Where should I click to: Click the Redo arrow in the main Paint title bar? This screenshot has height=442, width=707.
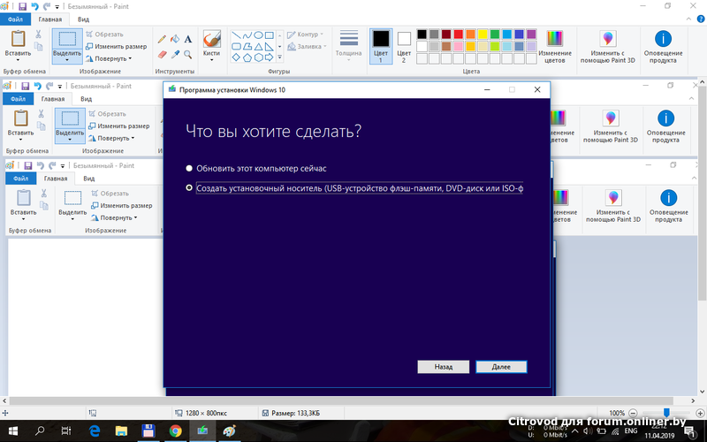(47, 6)
